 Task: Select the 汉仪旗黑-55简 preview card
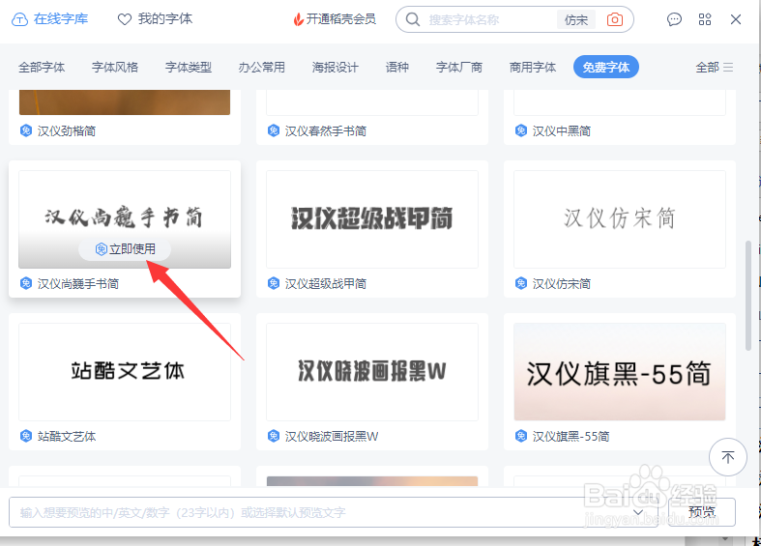pyautogui.click(x=619, y=371)
